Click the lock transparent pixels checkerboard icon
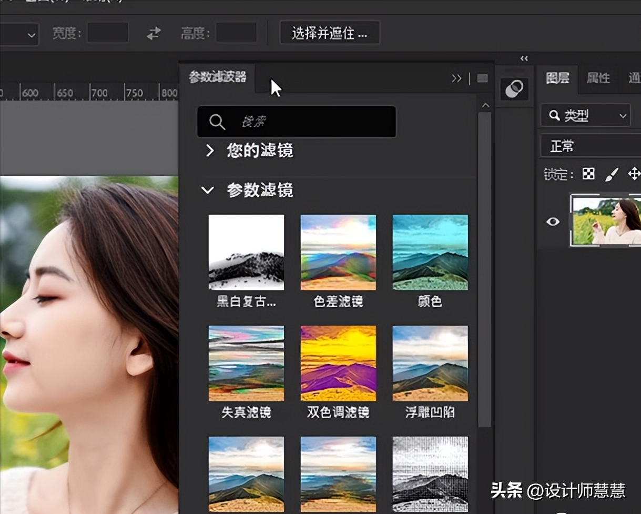Screen dimensions: 641x514 [x=589, y=174]
